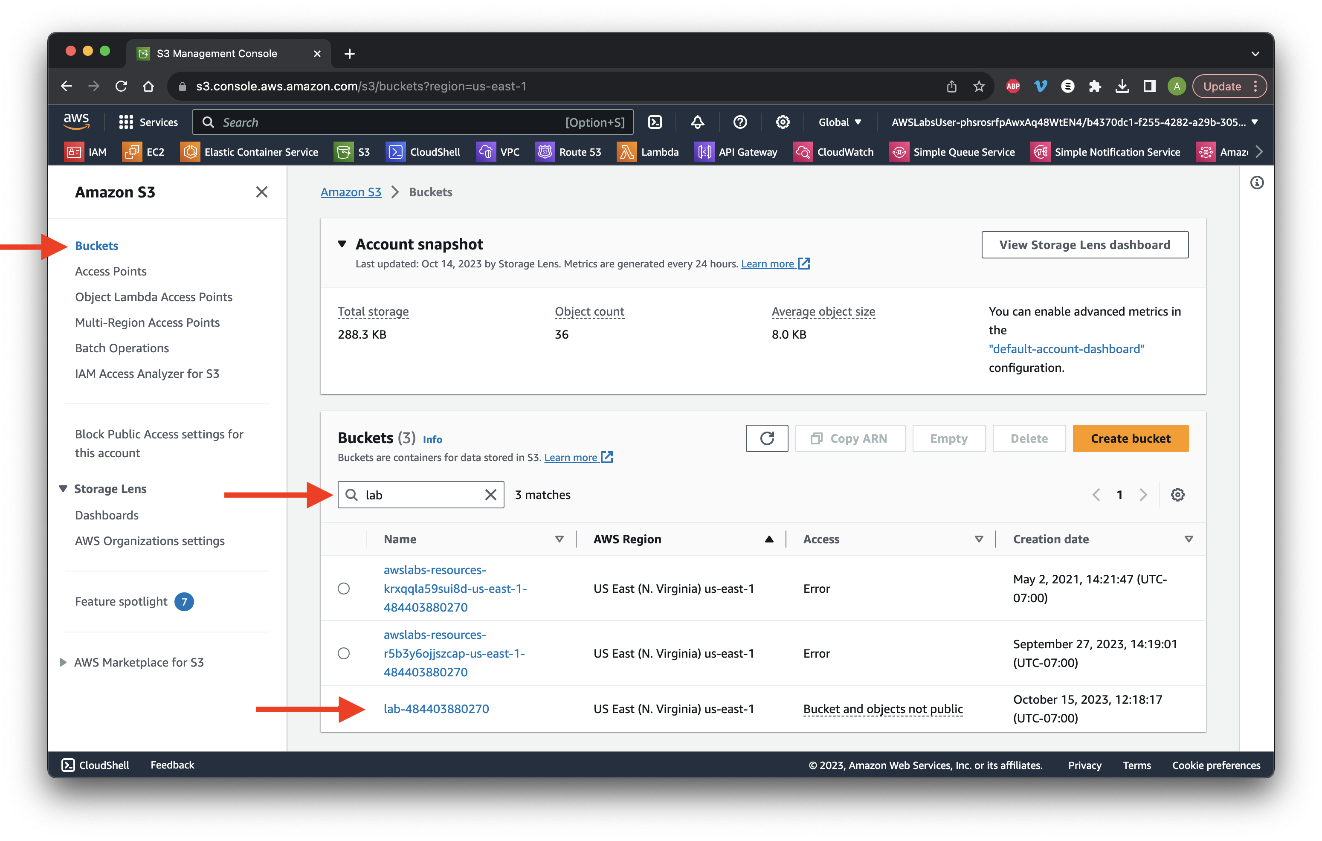Viewport: 1322px width, 841px height.
Task: Open Feature spotlight
Action: [x=121, y=602]
